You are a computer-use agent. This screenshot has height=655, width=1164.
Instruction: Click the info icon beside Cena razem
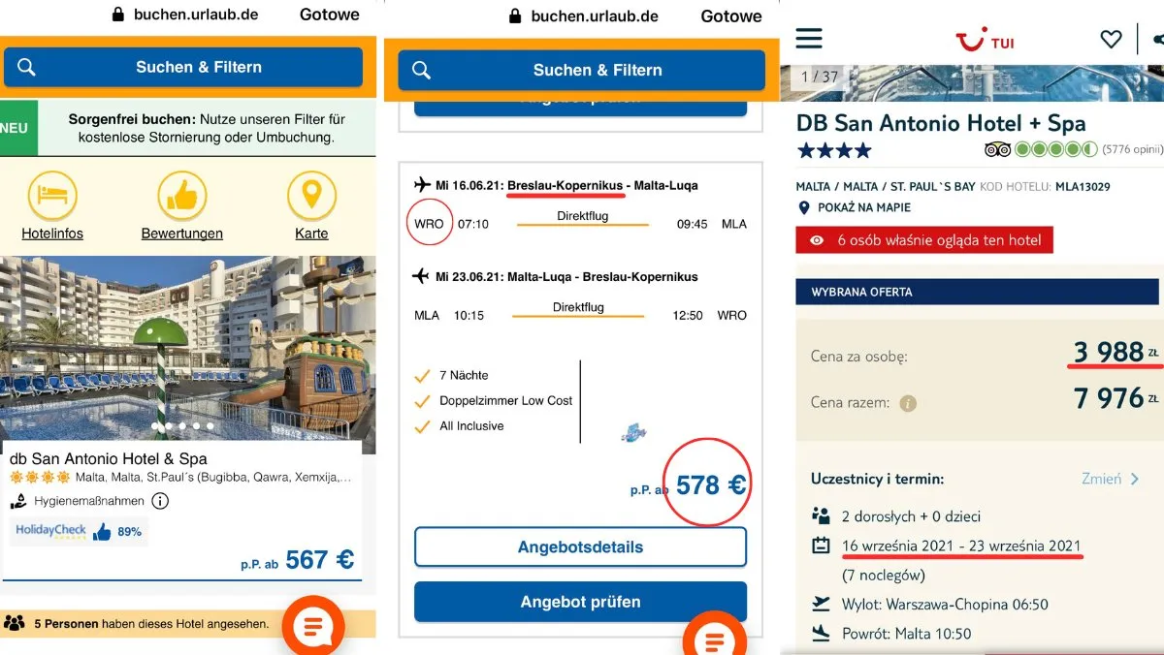(907, 401)
